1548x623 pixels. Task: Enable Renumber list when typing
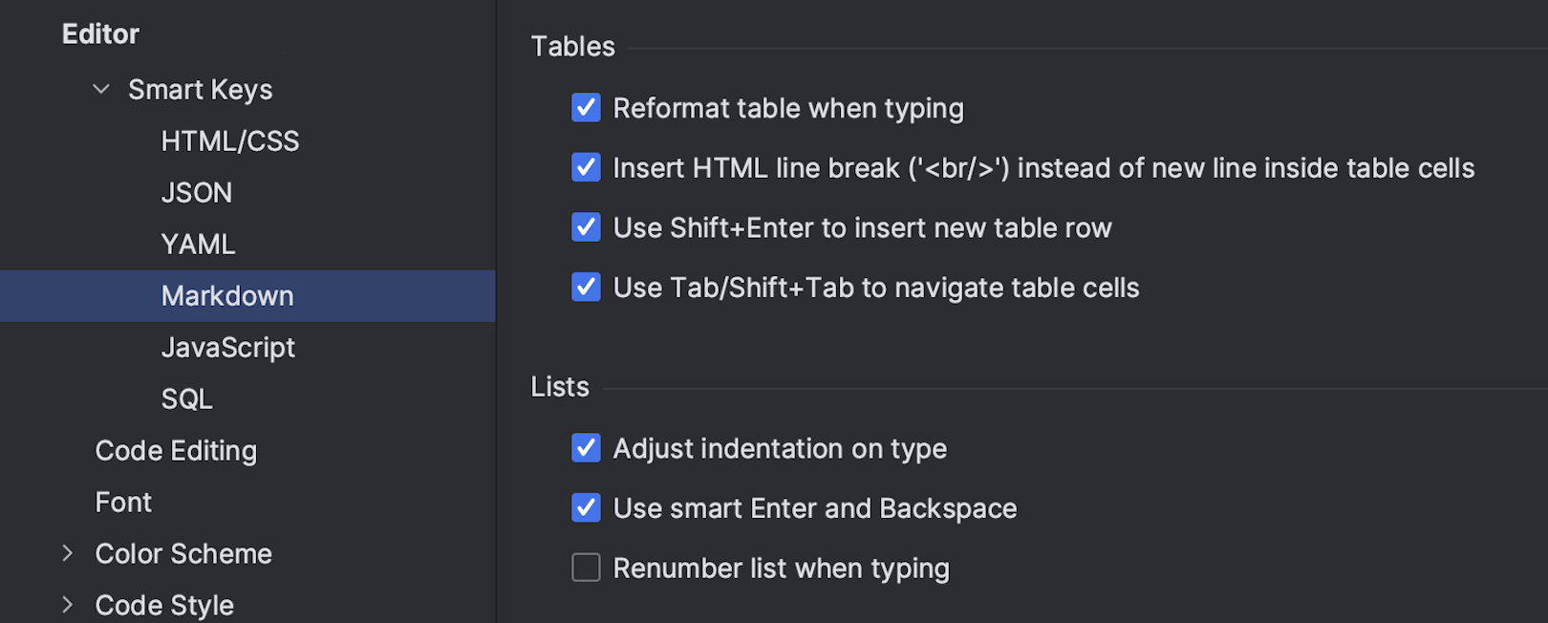tap(586, 568)
